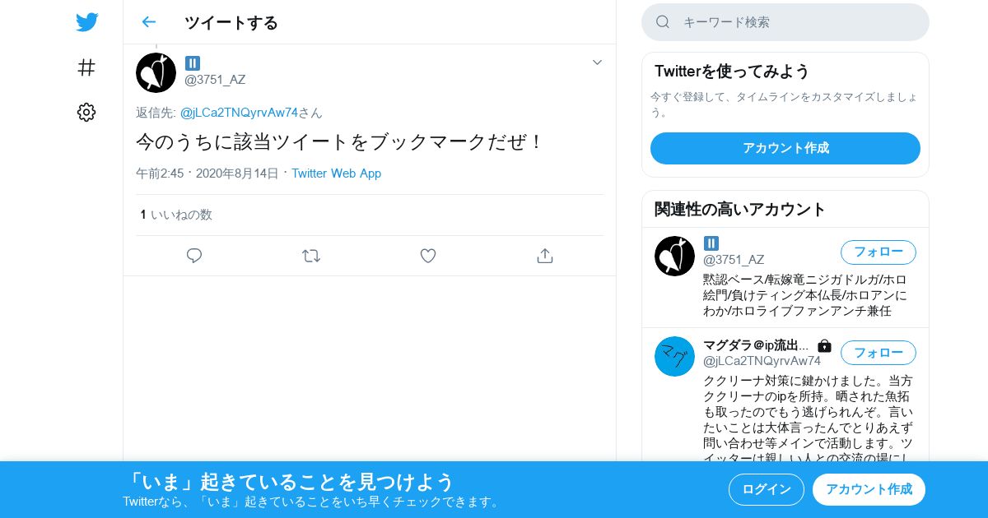This screenshot has width=988, height=518.
Task: Click the ログイン button in bottom banner
Action: 767,489
